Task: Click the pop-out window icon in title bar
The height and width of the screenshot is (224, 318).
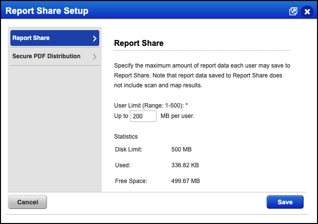Action: (293, 11)
